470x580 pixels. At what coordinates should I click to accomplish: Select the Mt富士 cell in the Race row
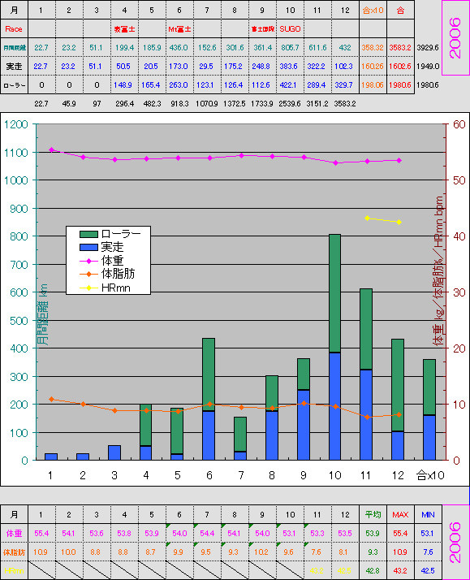pos(179,29)
